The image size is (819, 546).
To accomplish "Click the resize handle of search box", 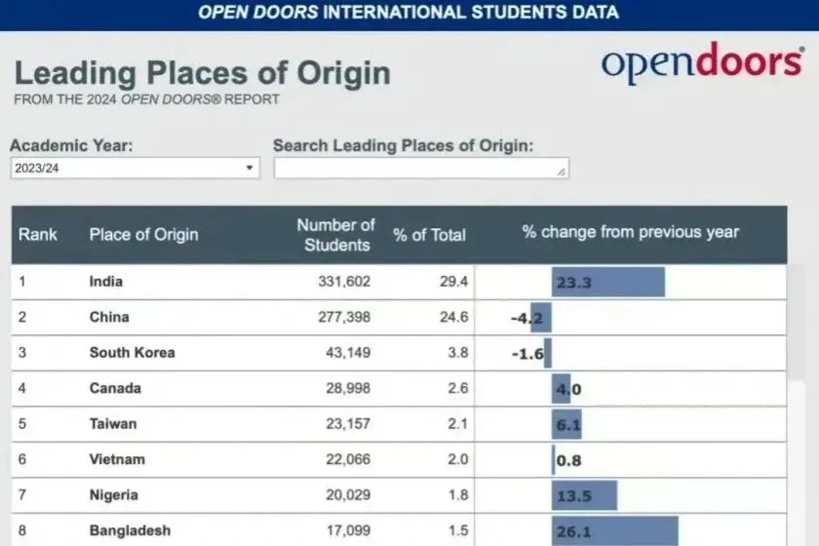I will click(562, 173).
